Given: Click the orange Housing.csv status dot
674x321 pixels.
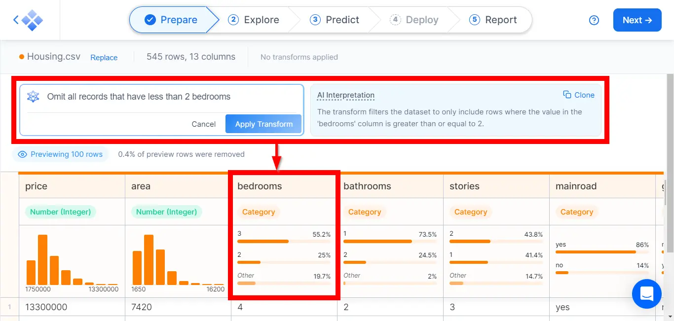Looking at the screenshot, I should tap(22, 57).
